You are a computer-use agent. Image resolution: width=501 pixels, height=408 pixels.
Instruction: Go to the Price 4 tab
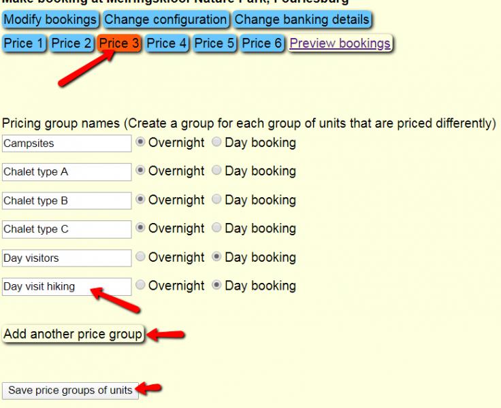(167, 44)
